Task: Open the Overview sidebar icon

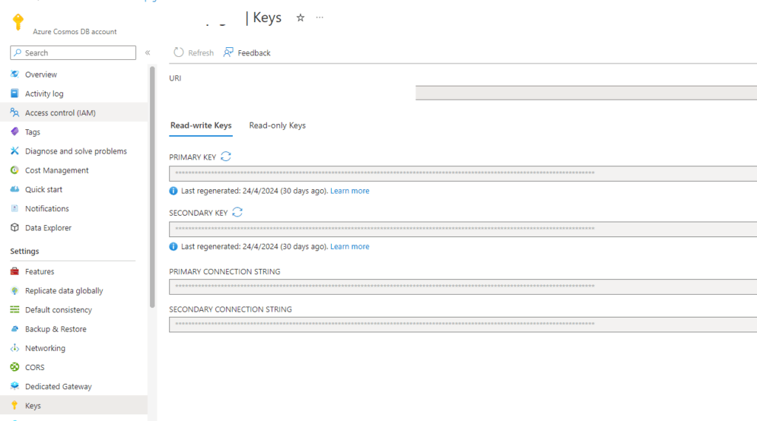Action: (15, 75)
